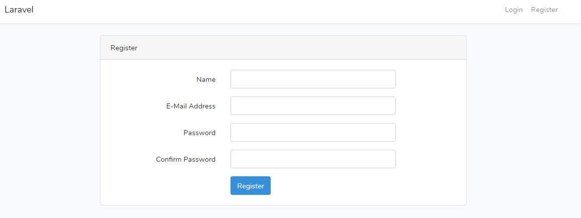
Task: Go to the Login page
Action: pyautogui.click(x=514, y=10)
